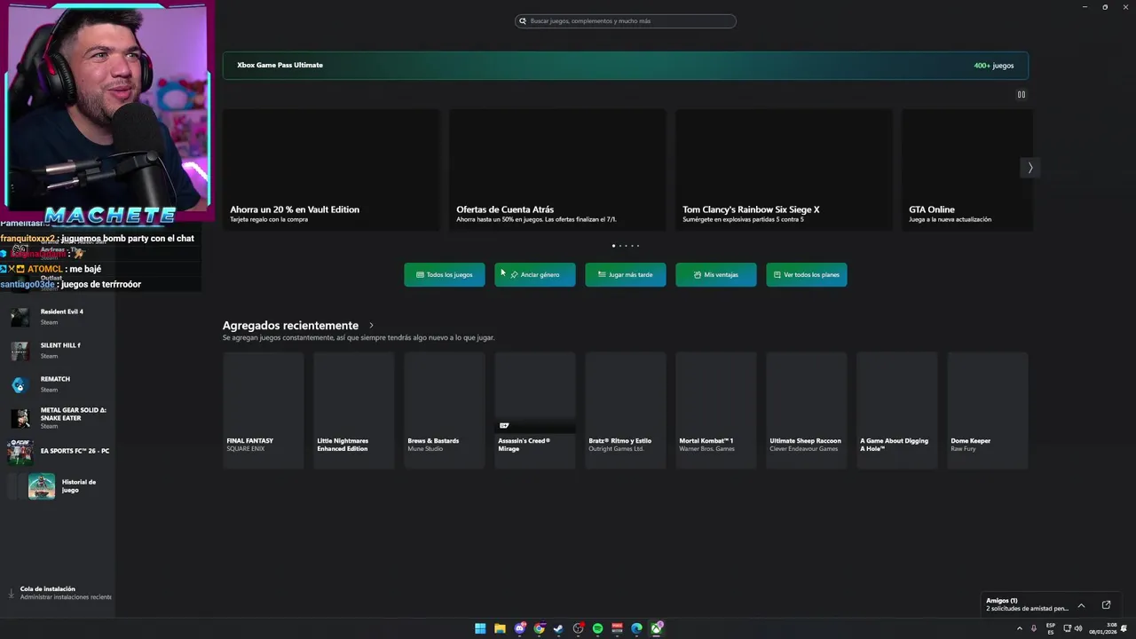1136x639 pixels.
Task: Click the Resident Evil 4 sidebar icon
Action: 20,318
